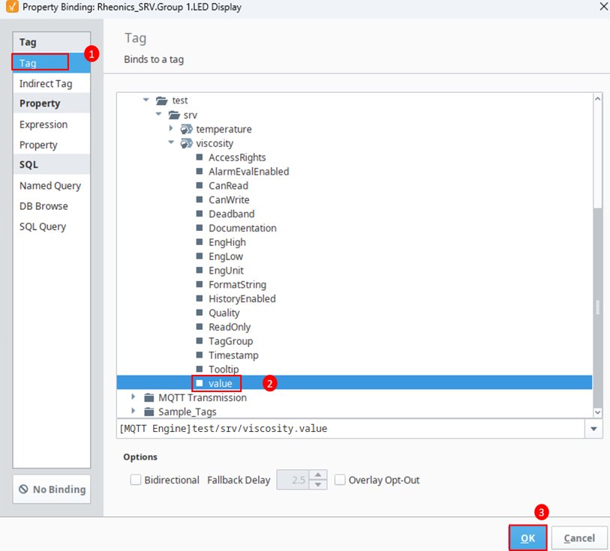Collapse the srv folder node
This screenshot has height=551, width=610.
[158, 114]
